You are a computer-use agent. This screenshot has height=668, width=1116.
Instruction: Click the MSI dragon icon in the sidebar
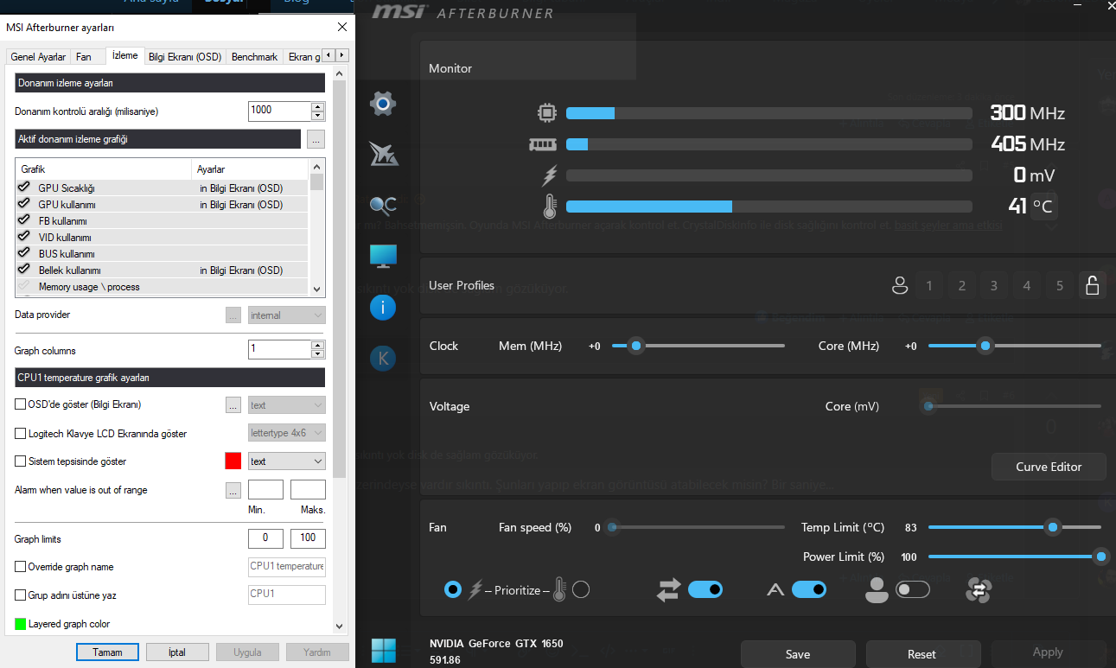click(383, 154)
